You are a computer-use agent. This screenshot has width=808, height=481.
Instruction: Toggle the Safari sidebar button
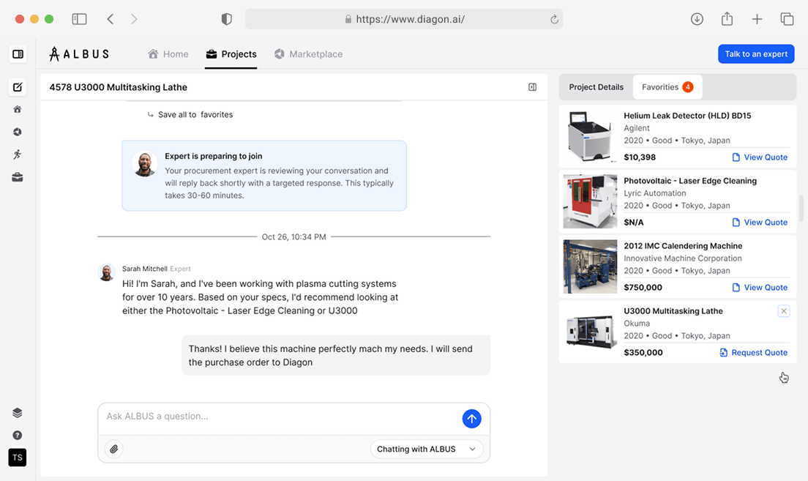point(79,19)
